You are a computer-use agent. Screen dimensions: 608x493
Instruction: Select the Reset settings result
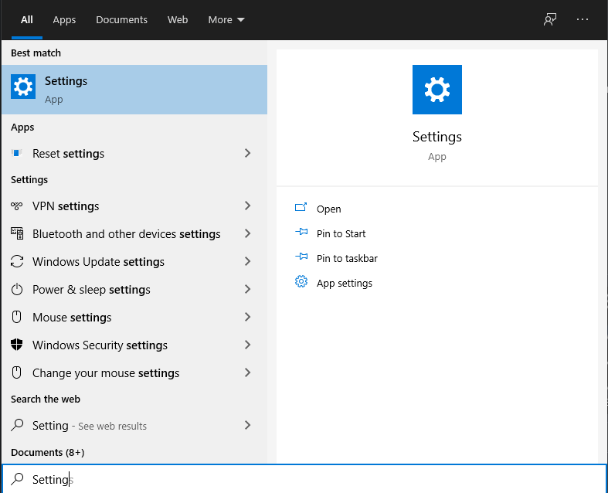pyautogui.click(x=134, y=153)
